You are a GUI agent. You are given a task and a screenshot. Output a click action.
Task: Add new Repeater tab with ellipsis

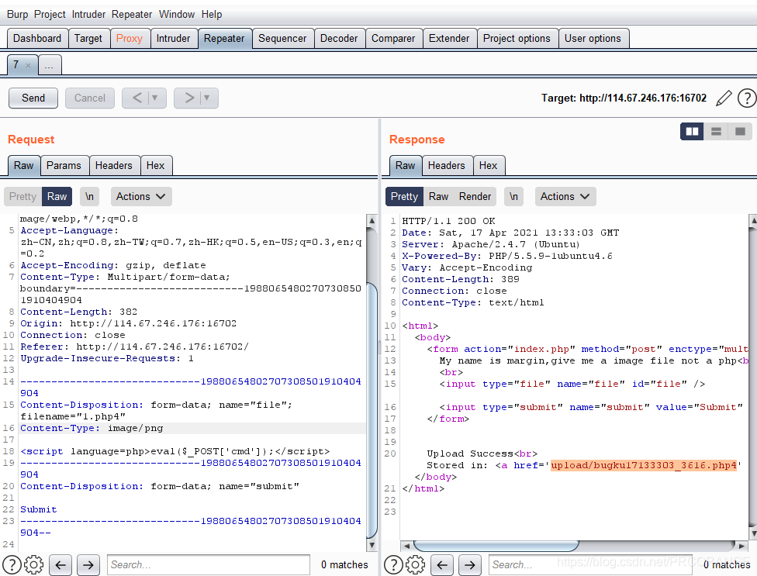pos(49,65)
